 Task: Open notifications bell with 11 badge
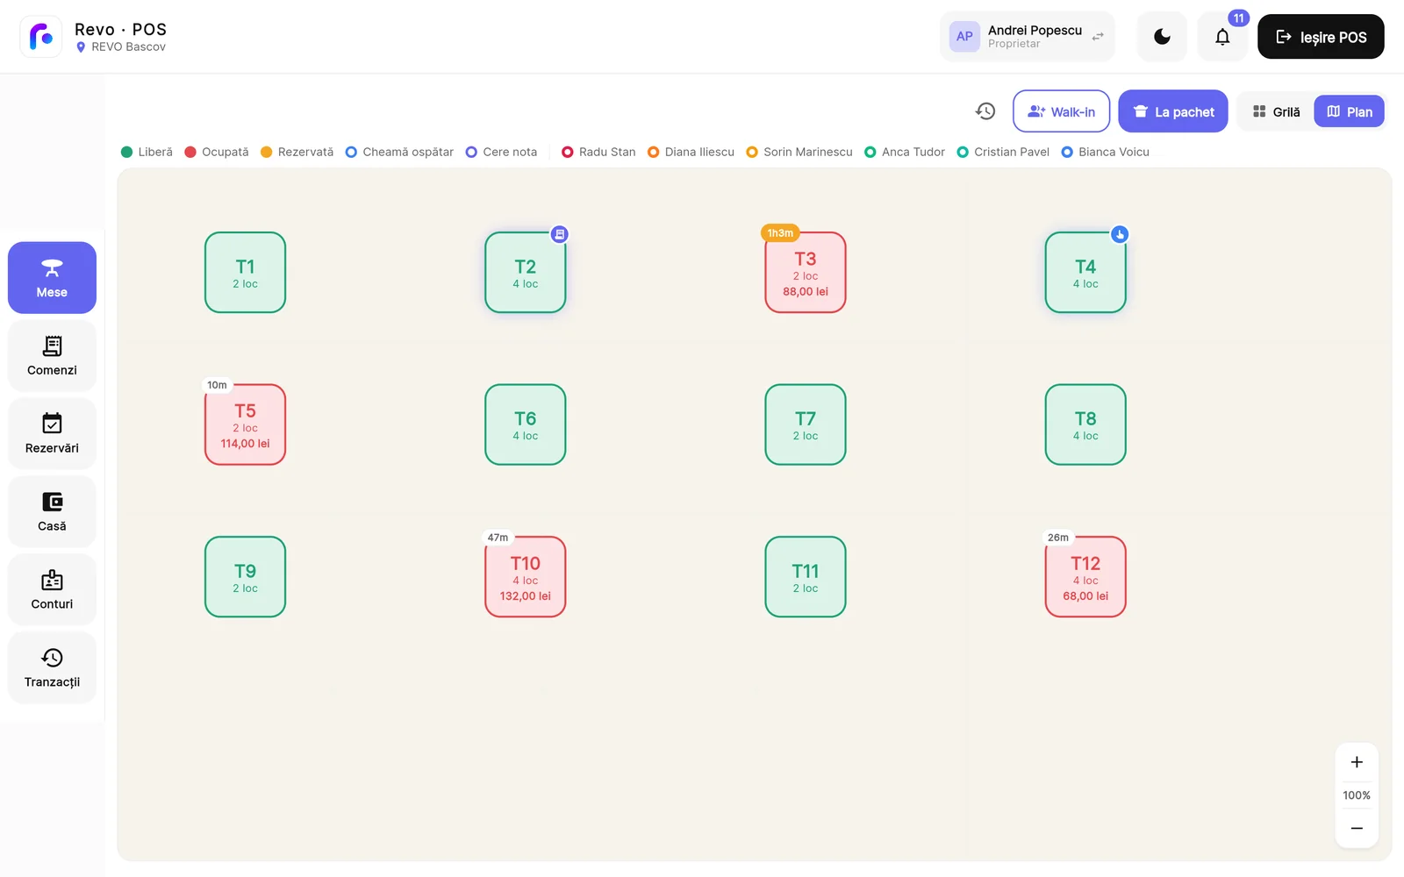coord(1222,37)
